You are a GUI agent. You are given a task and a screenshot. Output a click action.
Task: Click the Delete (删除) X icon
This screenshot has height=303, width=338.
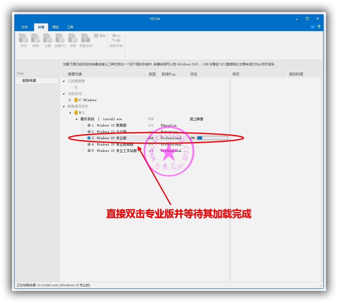point(96,35)
